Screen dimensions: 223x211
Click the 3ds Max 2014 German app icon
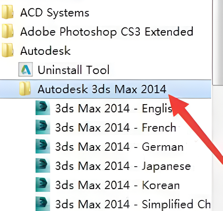coord(43,146)
